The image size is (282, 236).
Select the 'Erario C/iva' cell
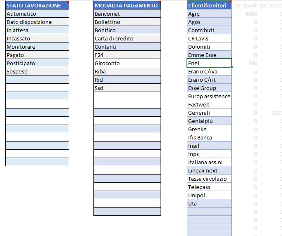210,71
